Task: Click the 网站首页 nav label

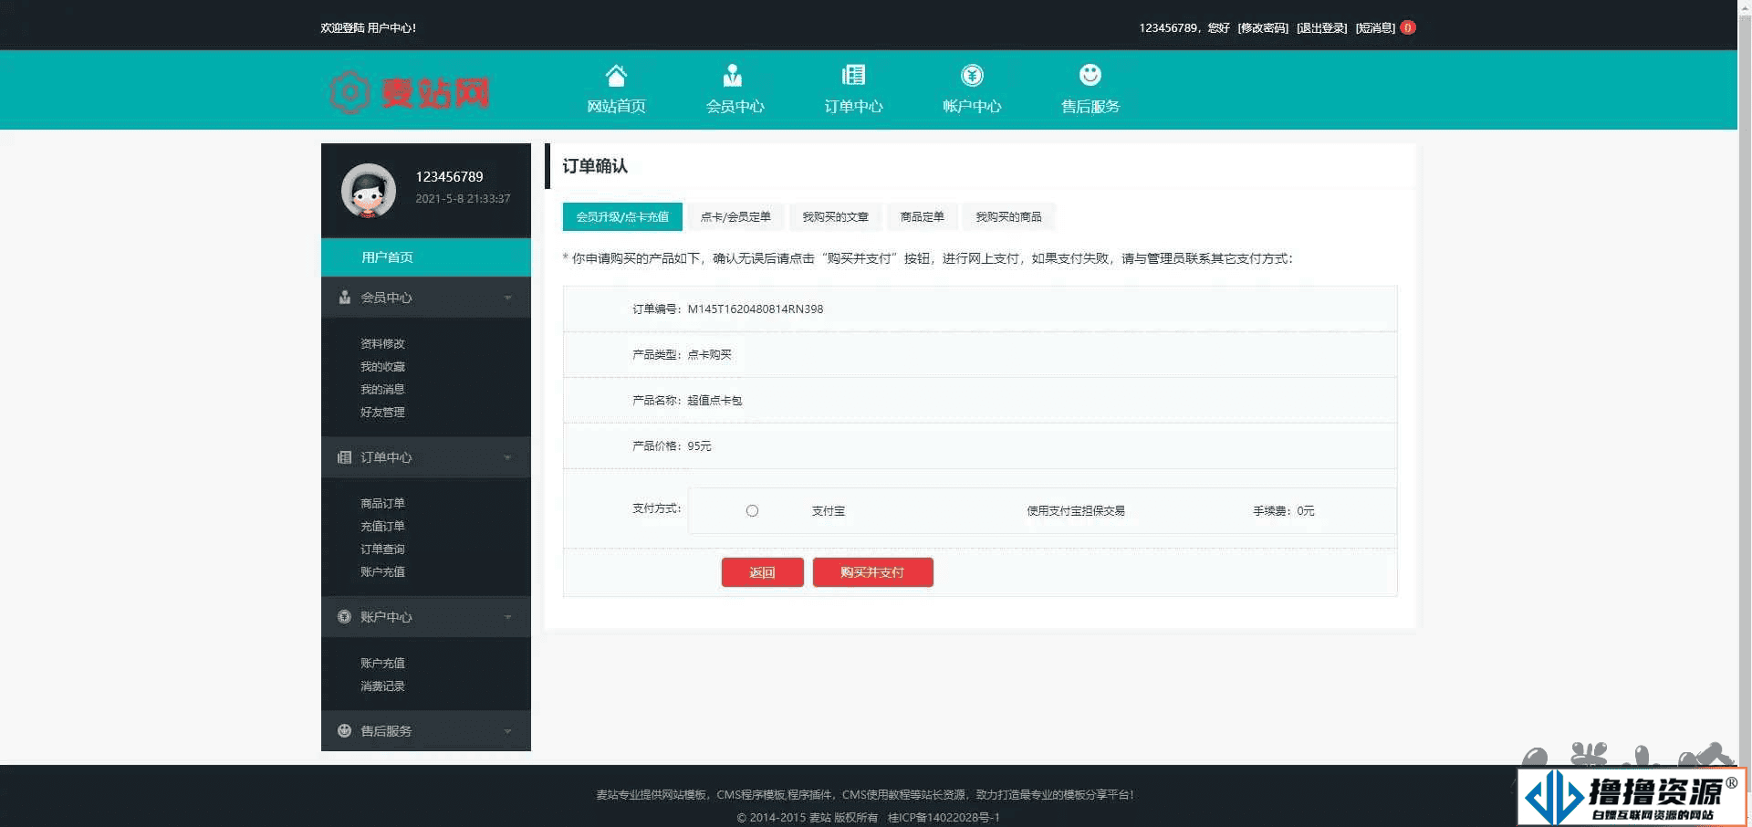Action: [x=616, y=107]
